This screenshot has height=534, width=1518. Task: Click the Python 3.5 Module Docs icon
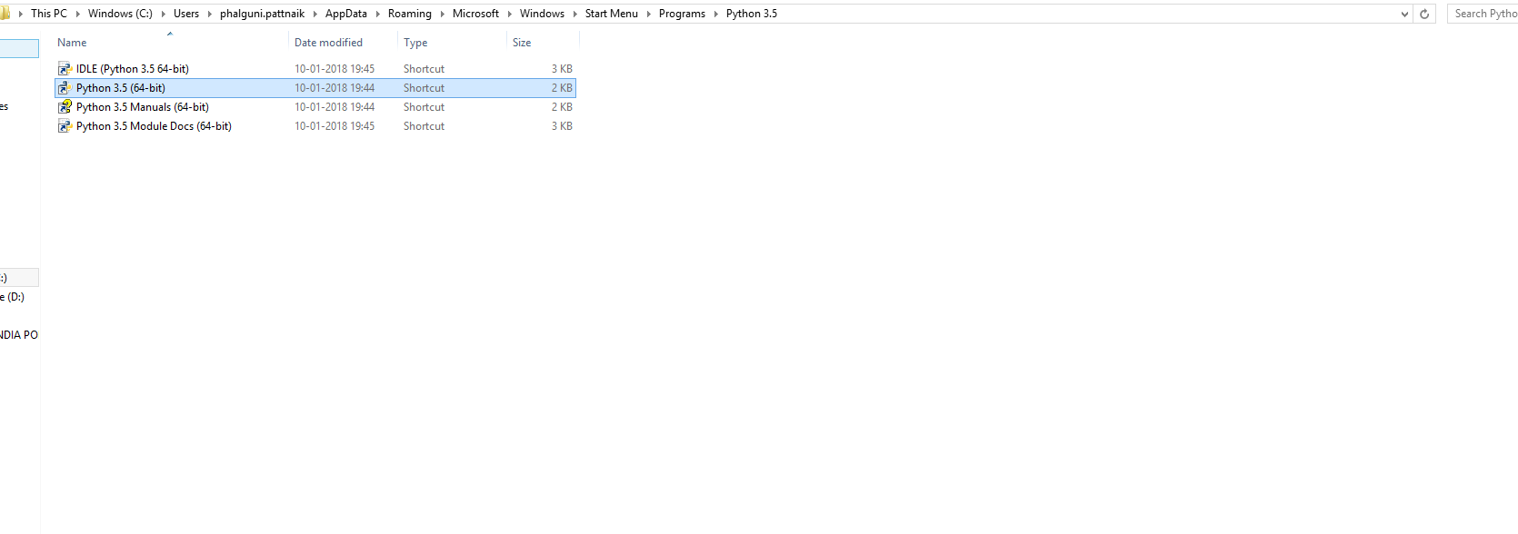[x=65, y=126]
